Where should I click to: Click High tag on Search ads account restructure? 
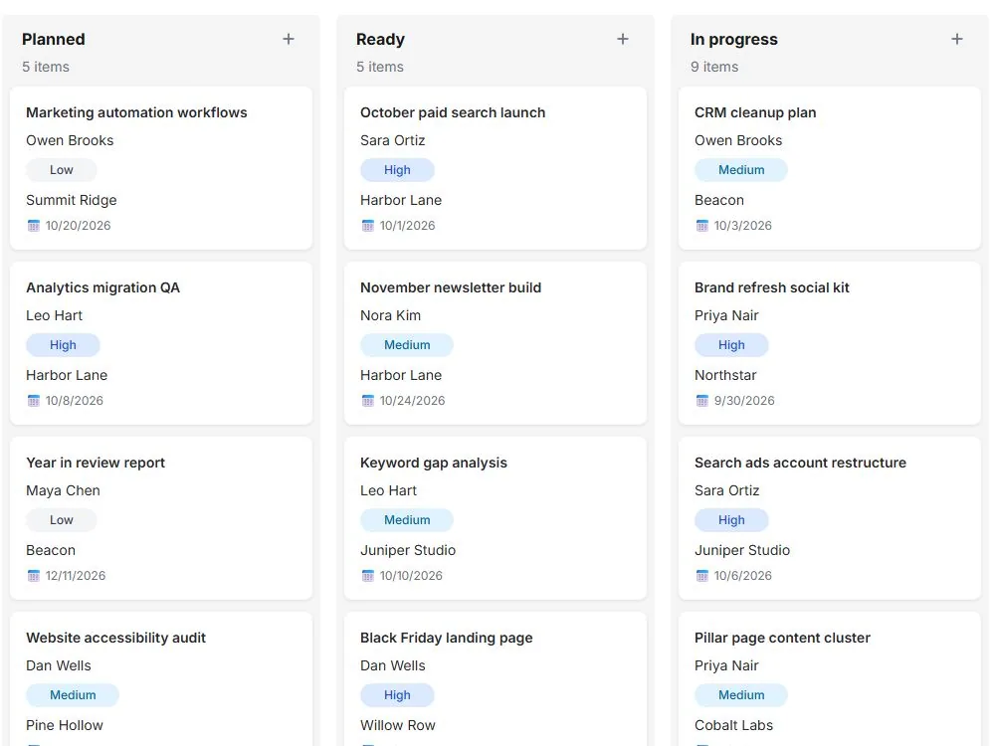[x=731, y=520]
